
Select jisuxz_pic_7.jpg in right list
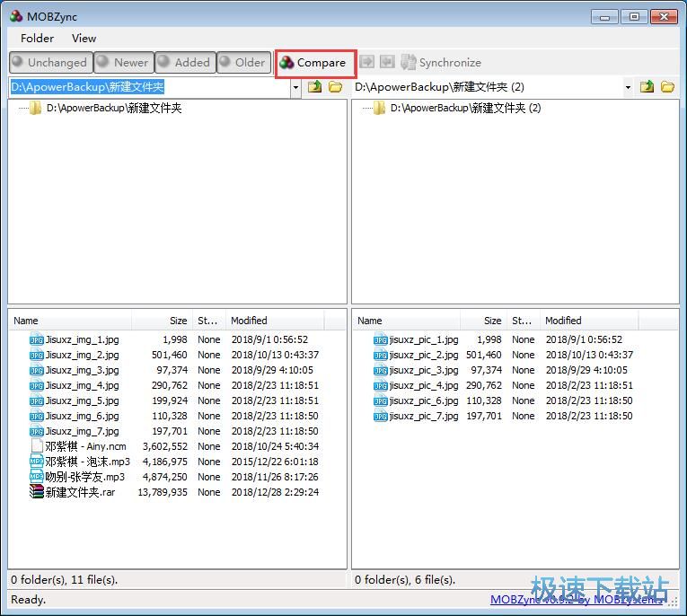[424, 417]
